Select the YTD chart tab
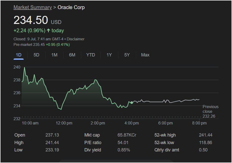Viewport: 232px width, 163px height. [x=91, y=55]
